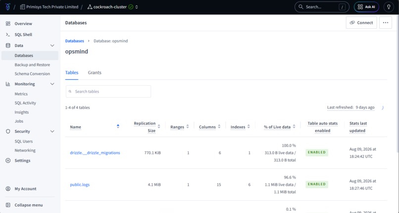Click the My Account user icon
The width and height of the screenshot is (399, 213).
coord(8,189)
